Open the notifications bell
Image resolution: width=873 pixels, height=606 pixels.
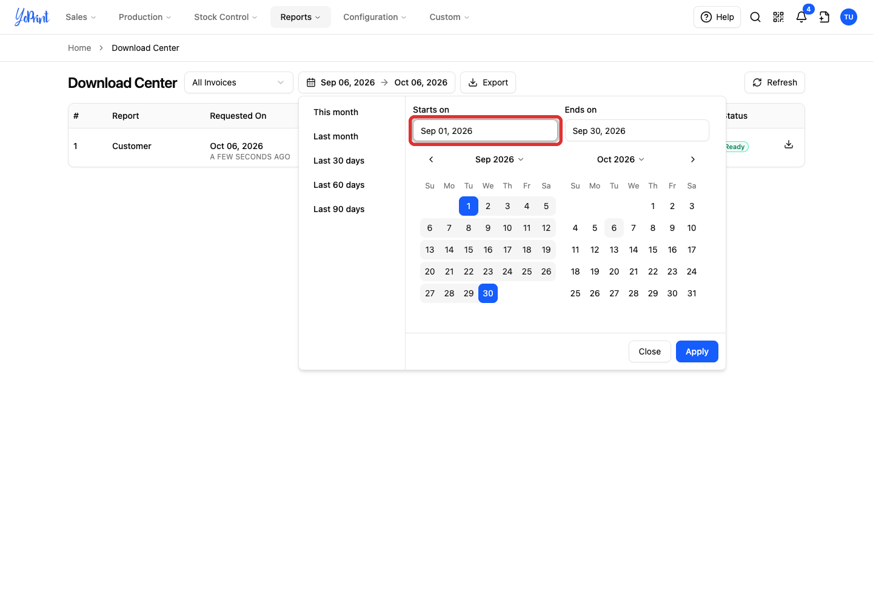click(x=801, y=17)
